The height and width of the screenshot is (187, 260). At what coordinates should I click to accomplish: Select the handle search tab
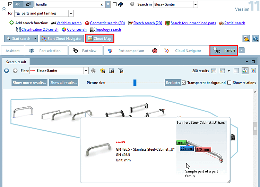pyautogui.click(x=224, y=50)
